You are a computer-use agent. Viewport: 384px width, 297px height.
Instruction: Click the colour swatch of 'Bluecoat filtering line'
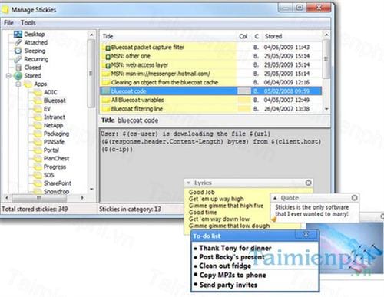click(244, 109)
